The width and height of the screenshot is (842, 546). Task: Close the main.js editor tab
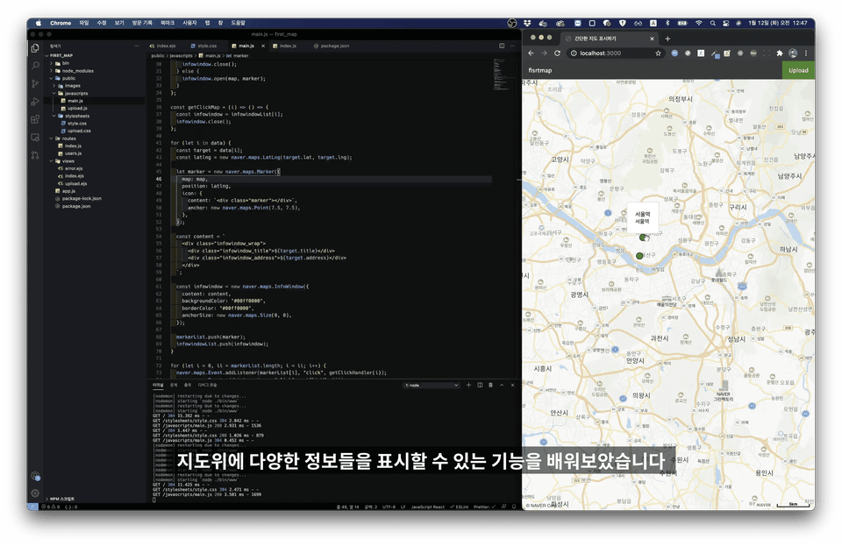coord(263,46)
